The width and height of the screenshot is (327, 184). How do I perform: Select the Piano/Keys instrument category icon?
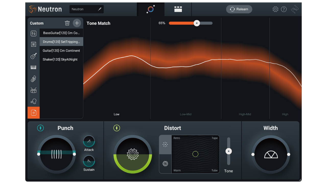[x=33, y=67]
